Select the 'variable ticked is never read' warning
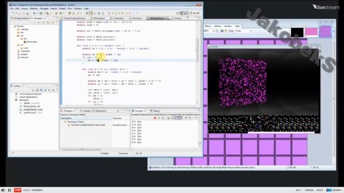This screenshot has height=193, width=344. coord(88,125)
